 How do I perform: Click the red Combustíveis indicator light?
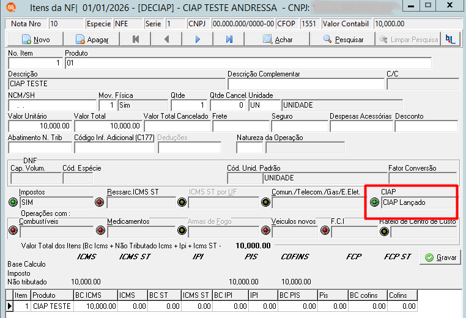click(x=13, y=231)
